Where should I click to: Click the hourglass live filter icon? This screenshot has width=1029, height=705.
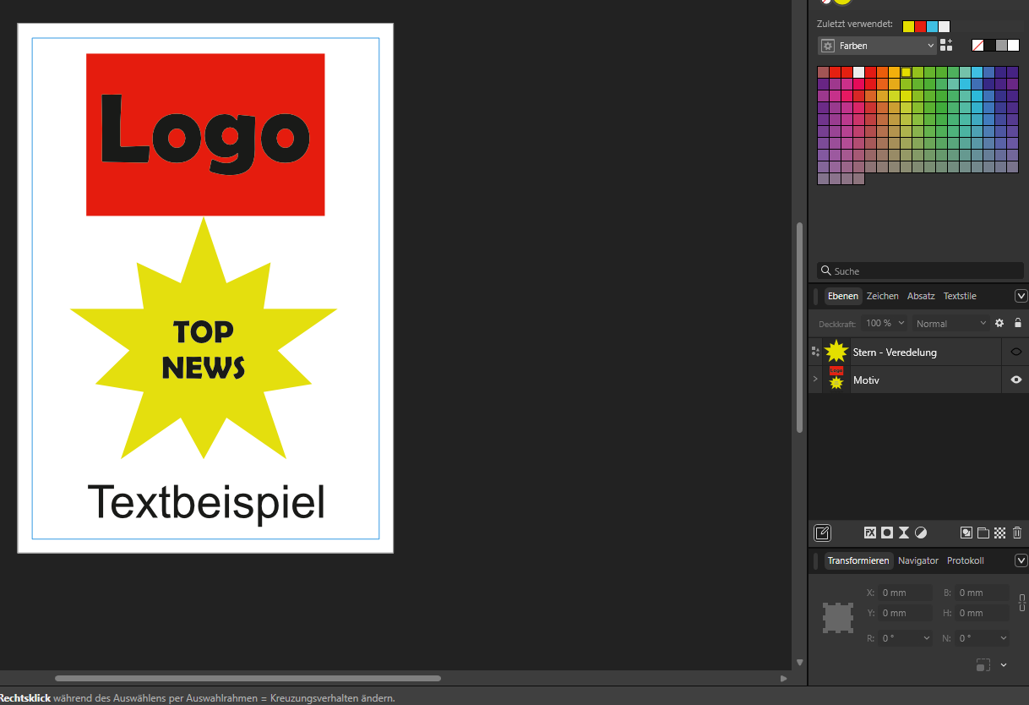[x=904, y=533]
